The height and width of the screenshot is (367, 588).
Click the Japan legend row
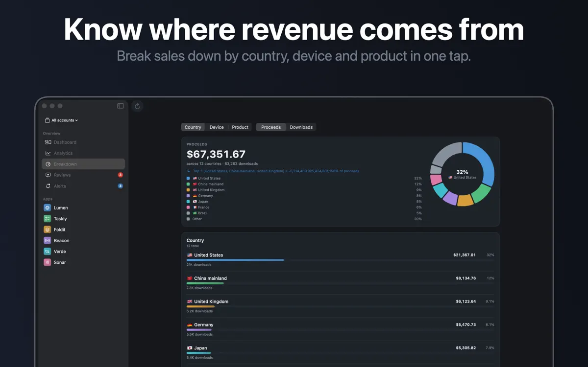[x=304, y=202]
